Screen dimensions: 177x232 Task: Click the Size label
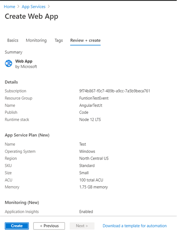8,173
